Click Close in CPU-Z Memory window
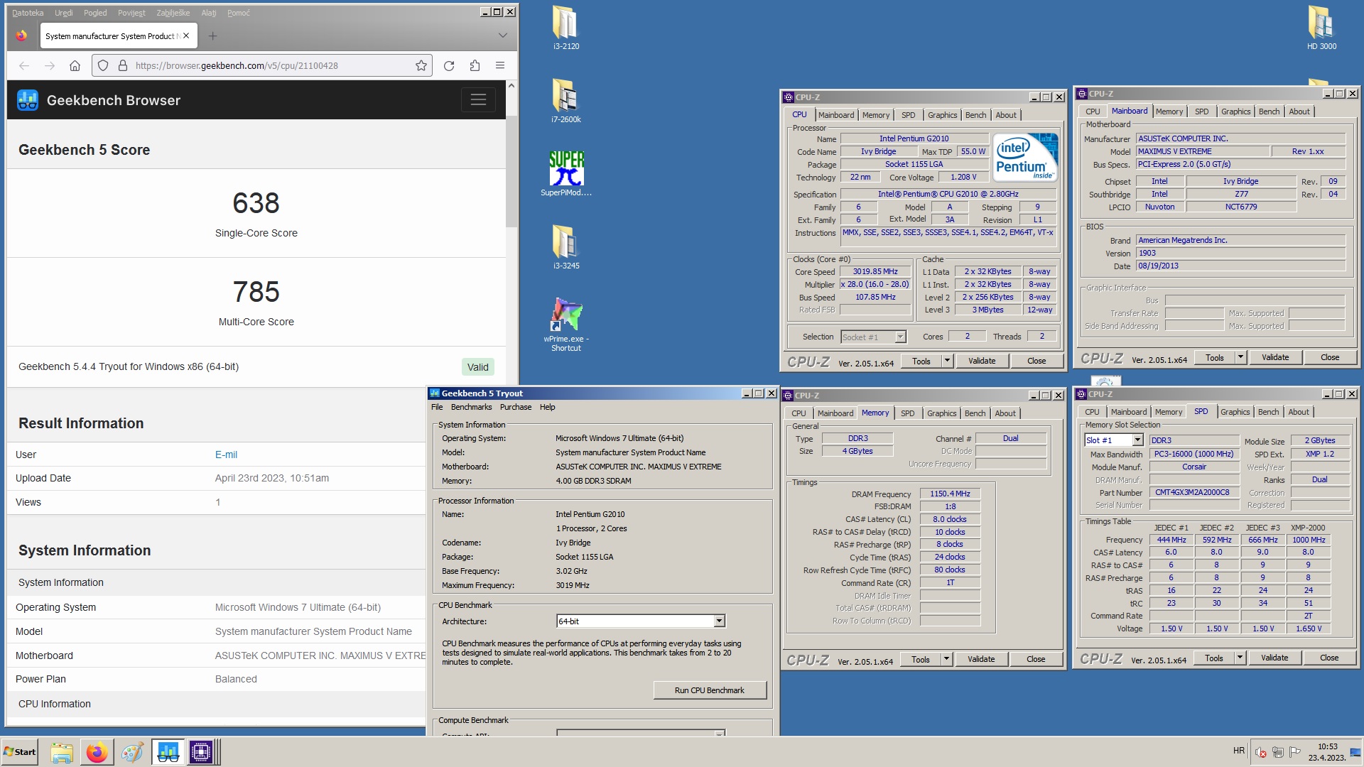 pyautogui.click(x=1036, y=659)
